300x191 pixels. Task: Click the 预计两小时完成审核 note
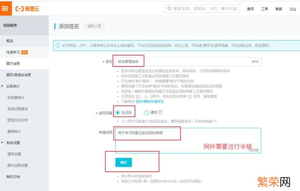(x=136, y=176)
